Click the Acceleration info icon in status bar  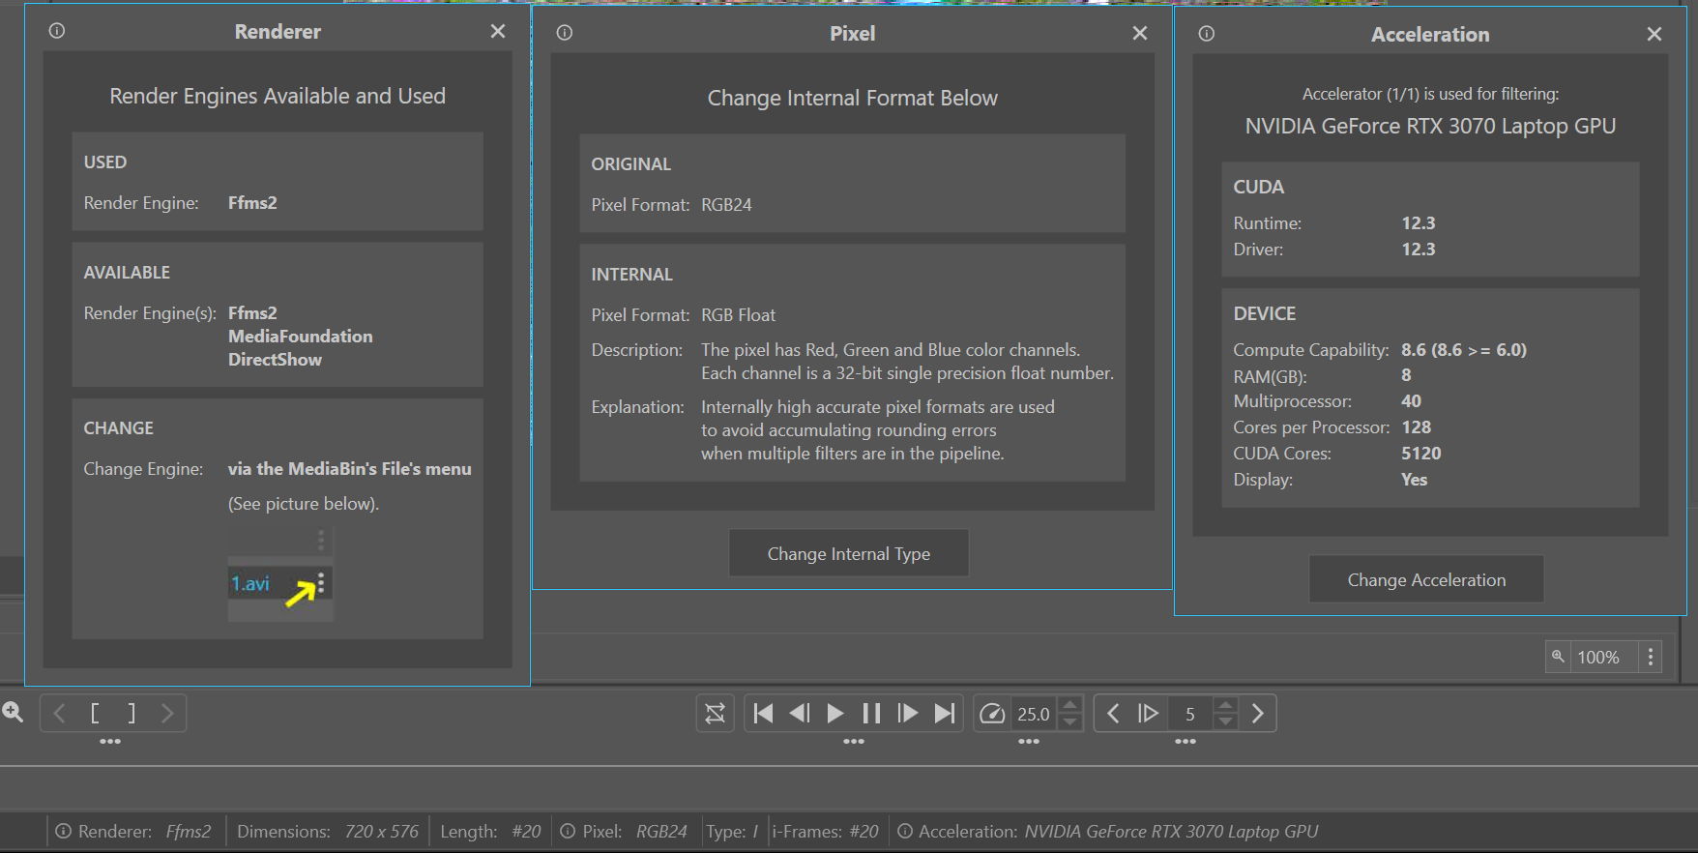(905, 831)
